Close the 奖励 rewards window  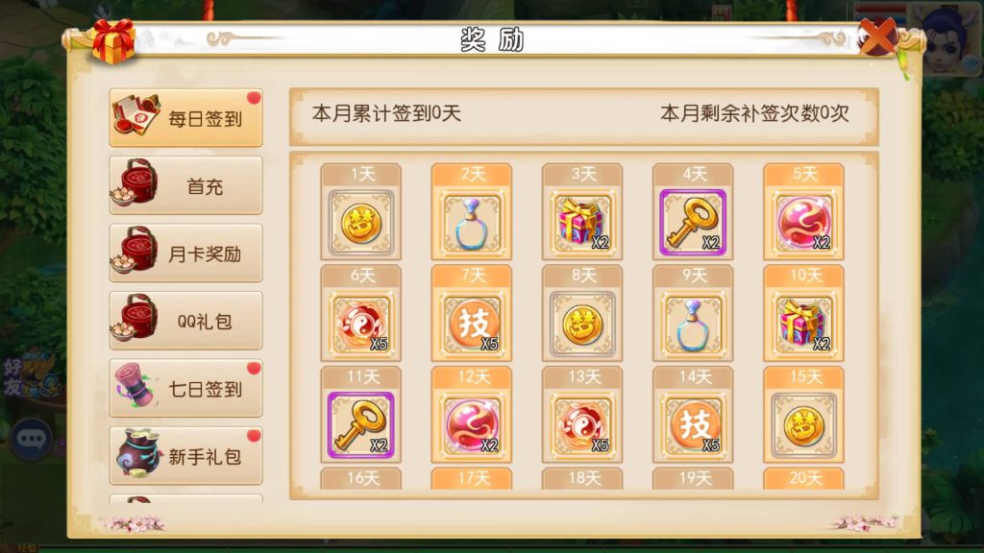(877, 36)
